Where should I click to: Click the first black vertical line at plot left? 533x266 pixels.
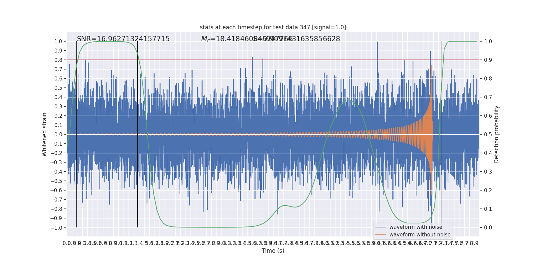coord(76,134)
